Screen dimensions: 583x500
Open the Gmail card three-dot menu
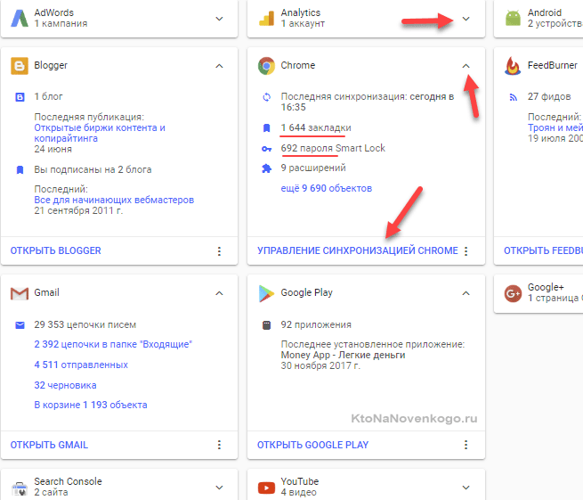[x=219, y=445]
